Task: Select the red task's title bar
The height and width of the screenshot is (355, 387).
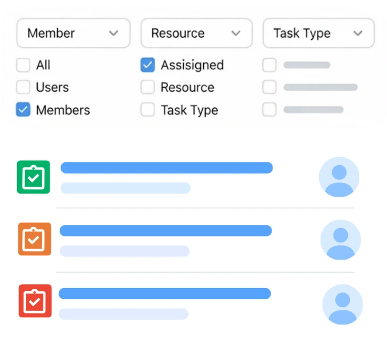Action: [x=165, y=293]
